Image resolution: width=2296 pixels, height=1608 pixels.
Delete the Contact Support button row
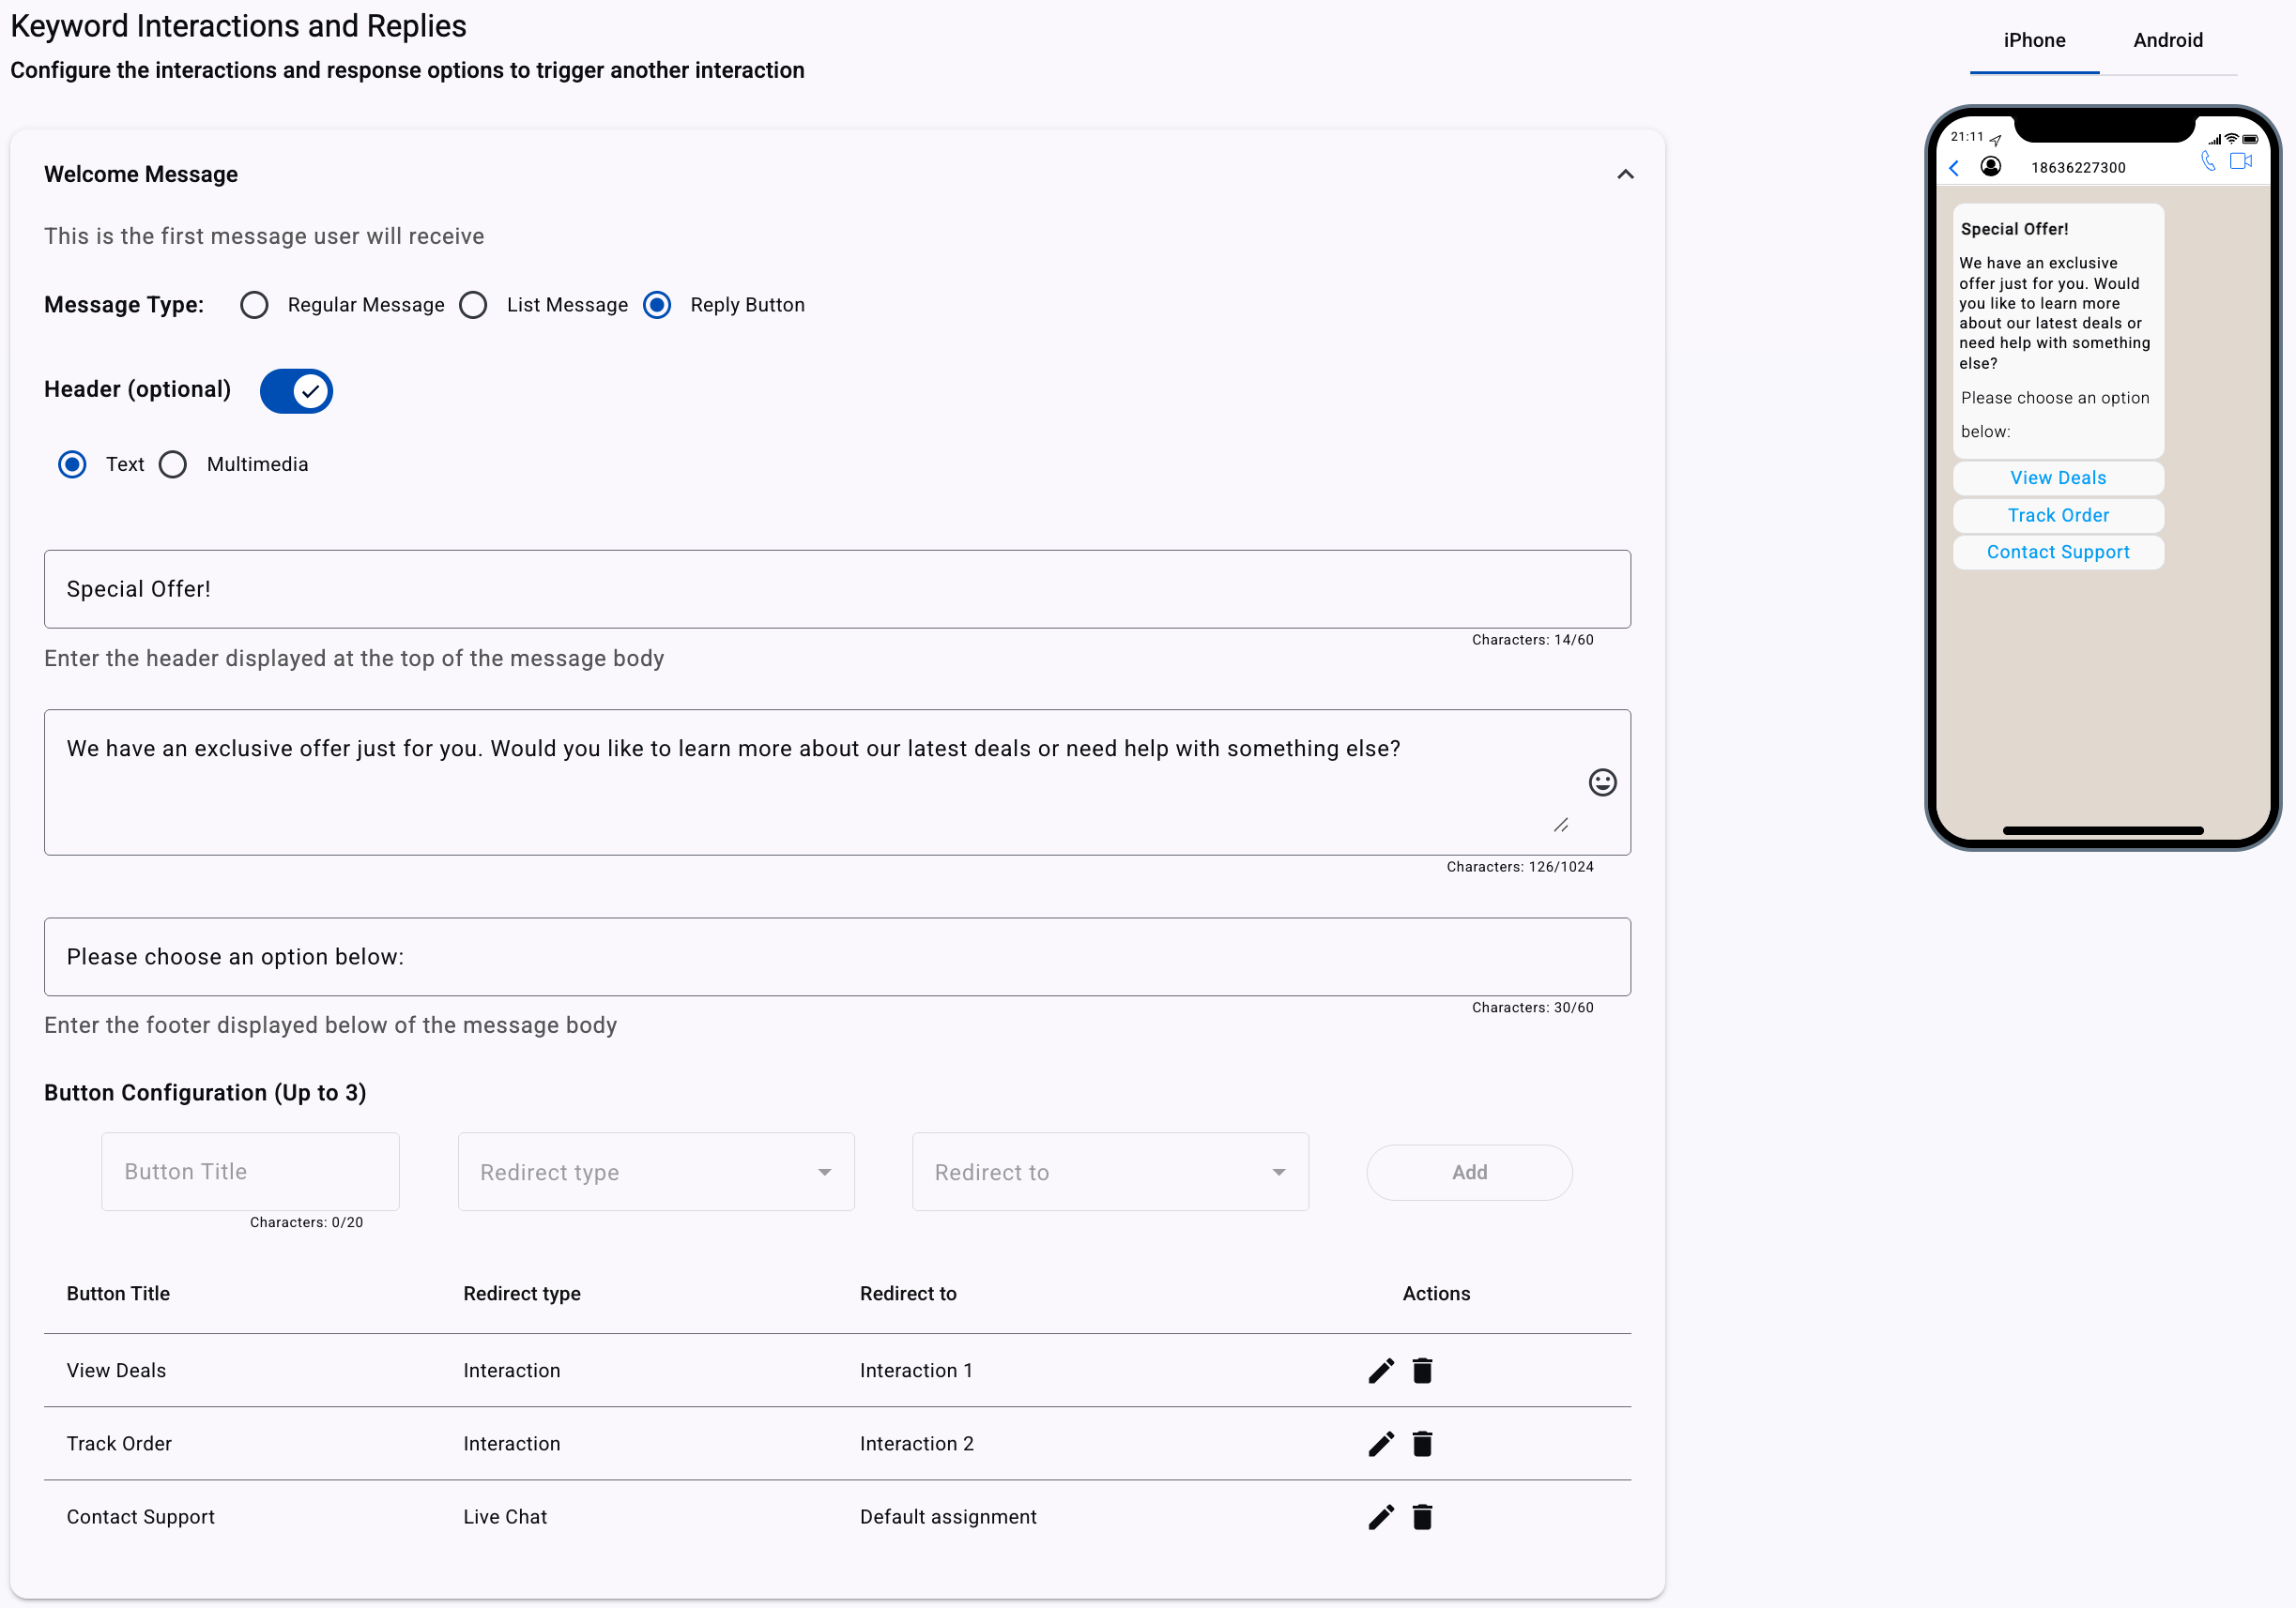[x=1422, y=1517]
